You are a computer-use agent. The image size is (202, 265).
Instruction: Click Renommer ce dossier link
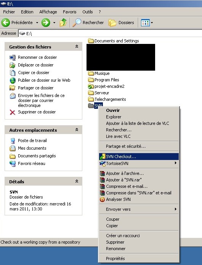(37, 57)
